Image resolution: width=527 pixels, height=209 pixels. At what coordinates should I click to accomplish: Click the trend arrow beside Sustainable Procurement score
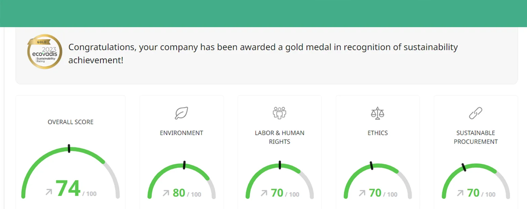click(x=460, y=193)
